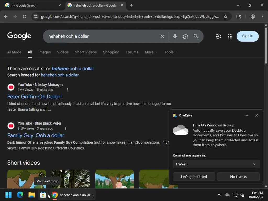This screenshot has width=268, height=201.
Task: Open Microsoft Store from taskbar
Action: pos(43,195)
